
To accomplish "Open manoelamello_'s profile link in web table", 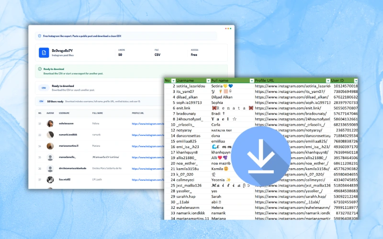I will point(148,158).
